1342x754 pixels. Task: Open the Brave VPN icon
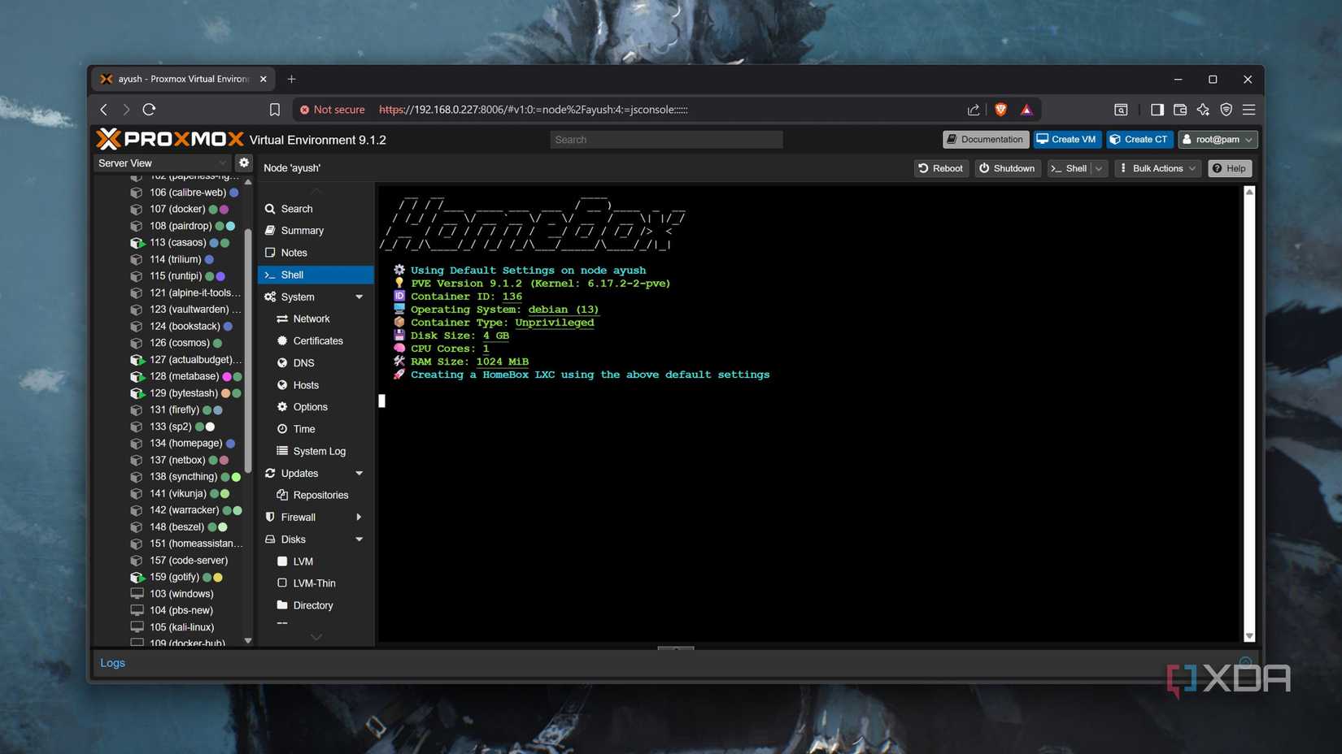[x=1226, y=110]
